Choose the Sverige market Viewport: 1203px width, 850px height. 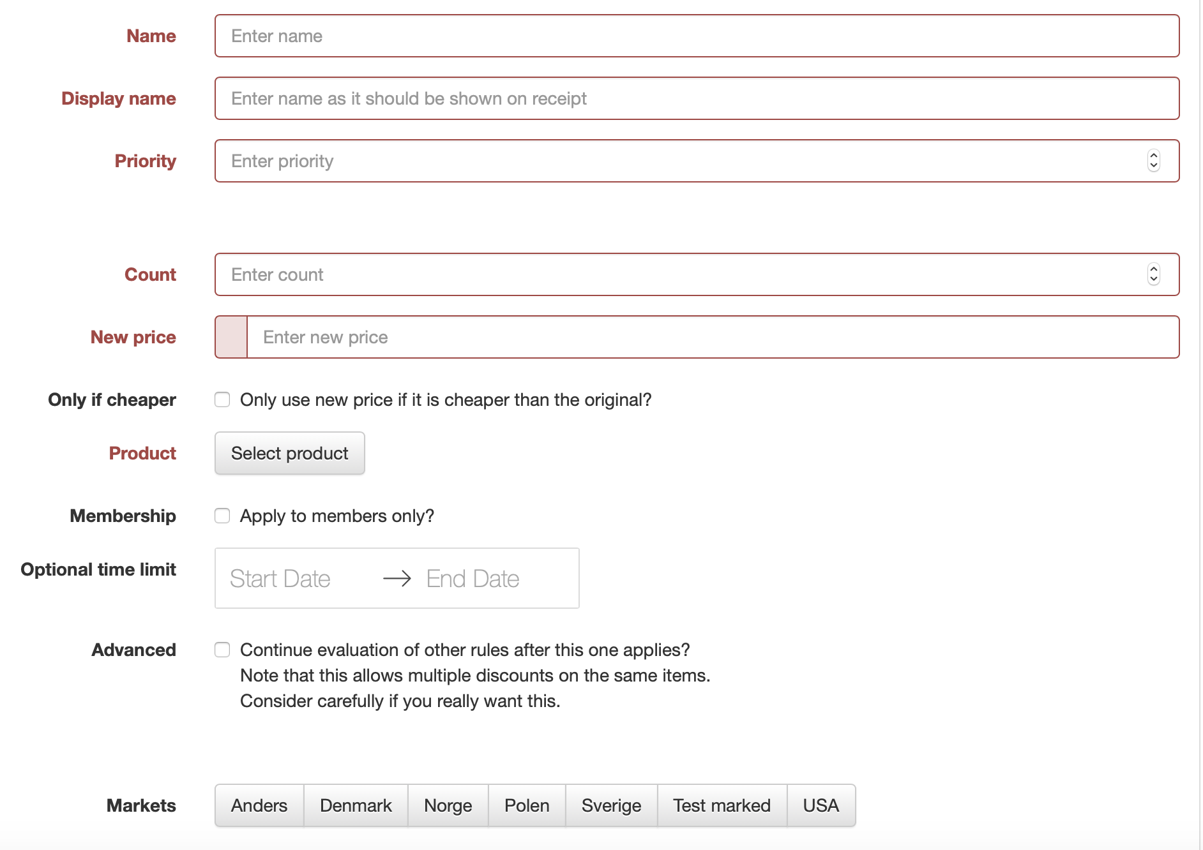coord(611,805)
